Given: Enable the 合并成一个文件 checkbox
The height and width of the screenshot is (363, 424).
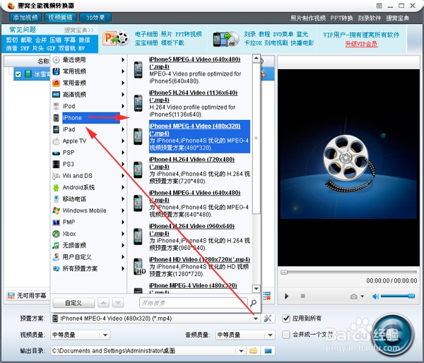Looking at the screenshot, I should pyautogui.click(x=285, y=334).
